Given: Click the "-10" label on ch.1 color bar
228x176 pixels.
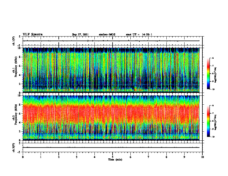Looking at the screenshot, I should tap(213, 89).
